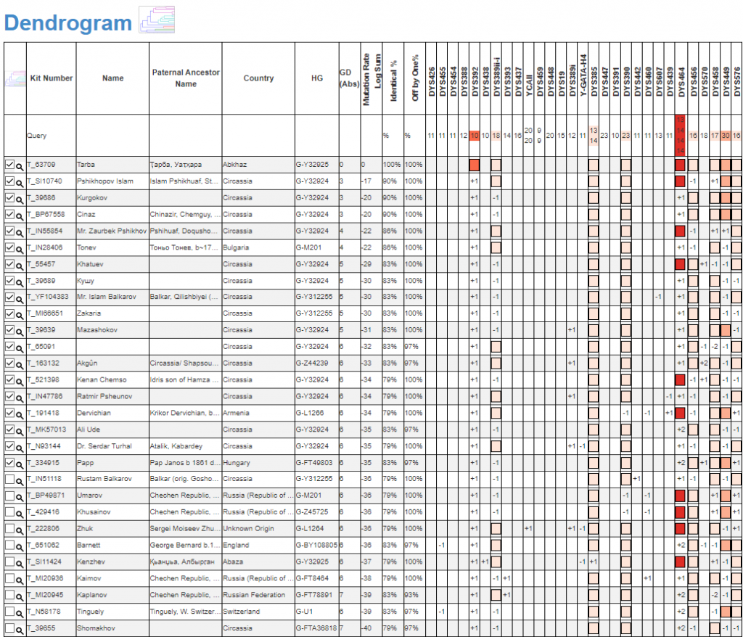Click the HG column header
The width and height of the screenshot is (743, 637).
(x=316, y=78)
